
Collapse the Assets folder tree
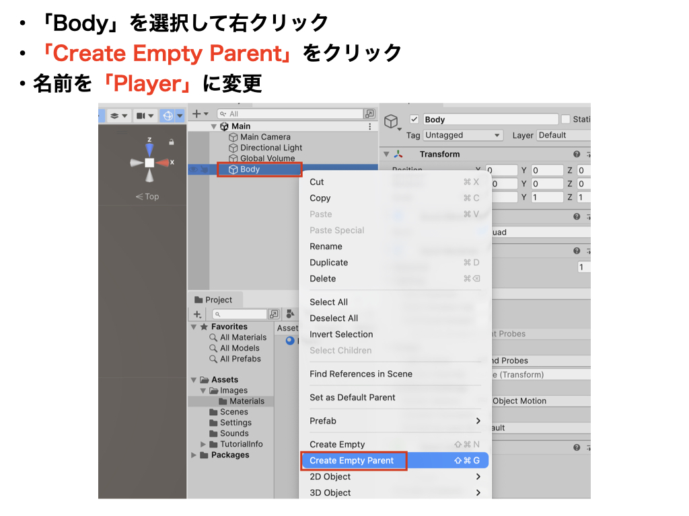pos(194,380)
